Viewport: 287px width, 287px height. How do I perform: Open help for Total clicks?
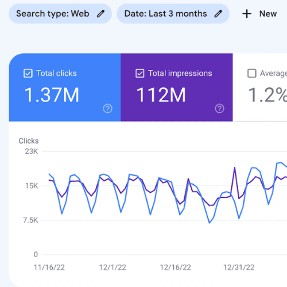tap(107, 108)
